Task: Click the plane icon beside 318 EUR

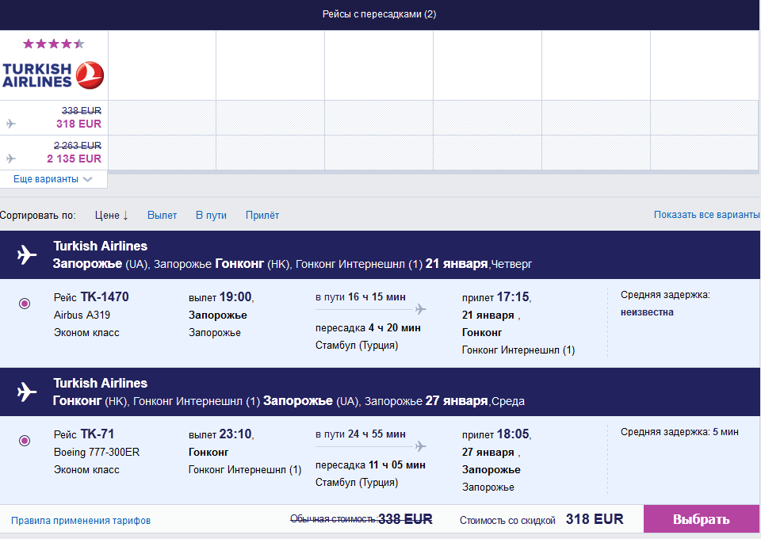Action: coord(10,124)
